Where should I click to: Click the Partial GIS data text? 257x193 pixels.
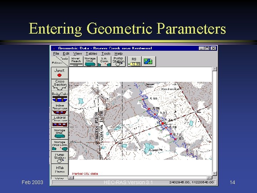85,174
